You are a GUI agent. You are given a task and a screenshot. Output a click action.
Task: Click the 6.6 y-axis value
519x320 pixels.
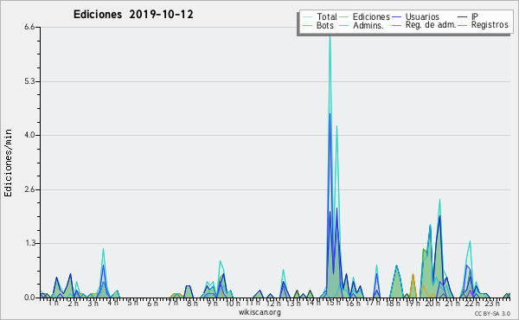29,27
